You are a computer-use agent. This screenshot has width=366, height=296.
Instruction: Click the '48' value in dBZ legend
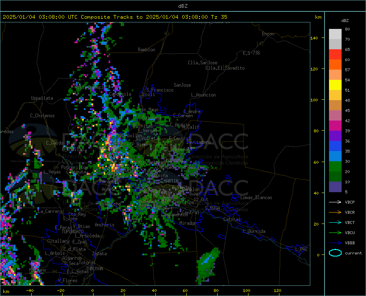pyautogui.click(x=347, y=101)
